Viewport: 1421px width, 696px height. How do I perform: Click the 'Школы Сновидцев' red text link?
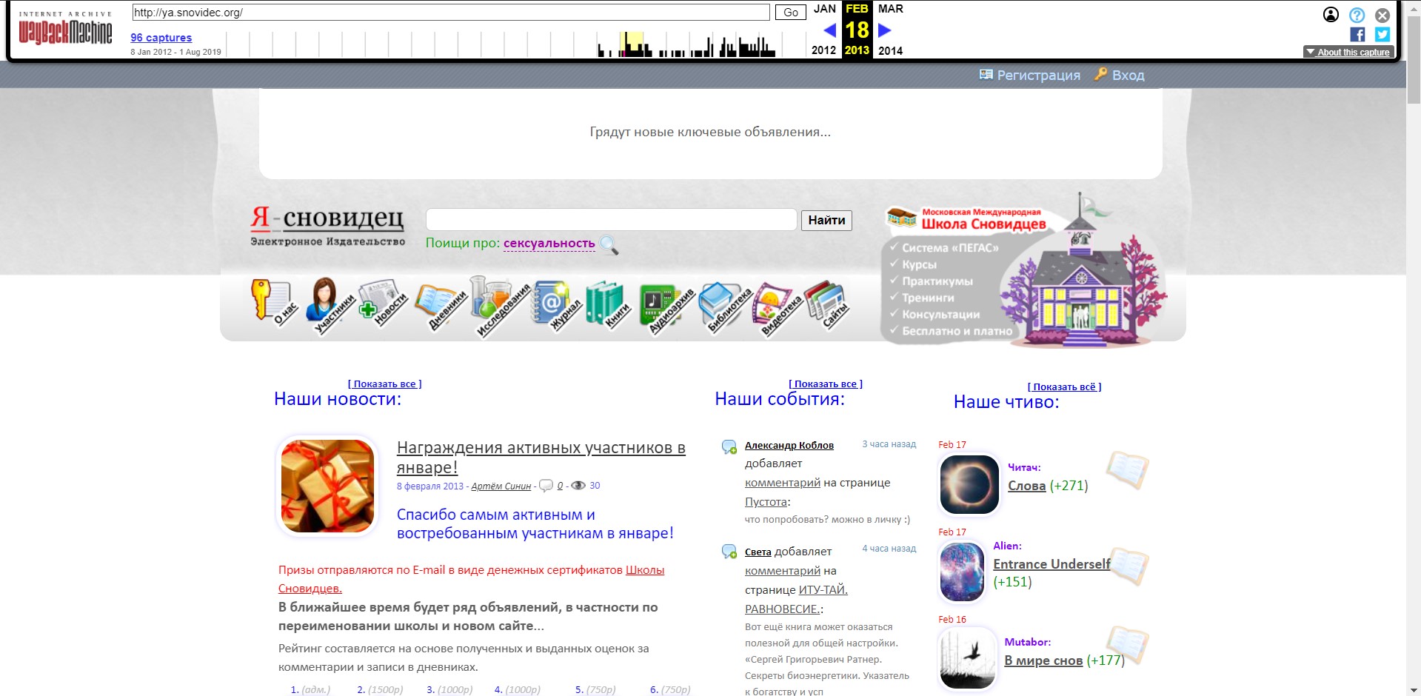click(471, 579)
